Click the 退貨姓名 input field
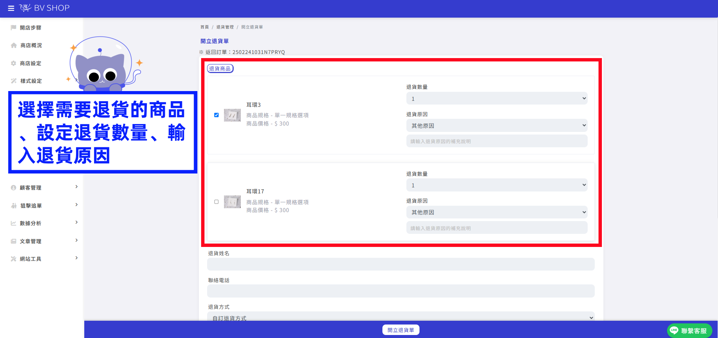718x338 pixels. (401, 264)
